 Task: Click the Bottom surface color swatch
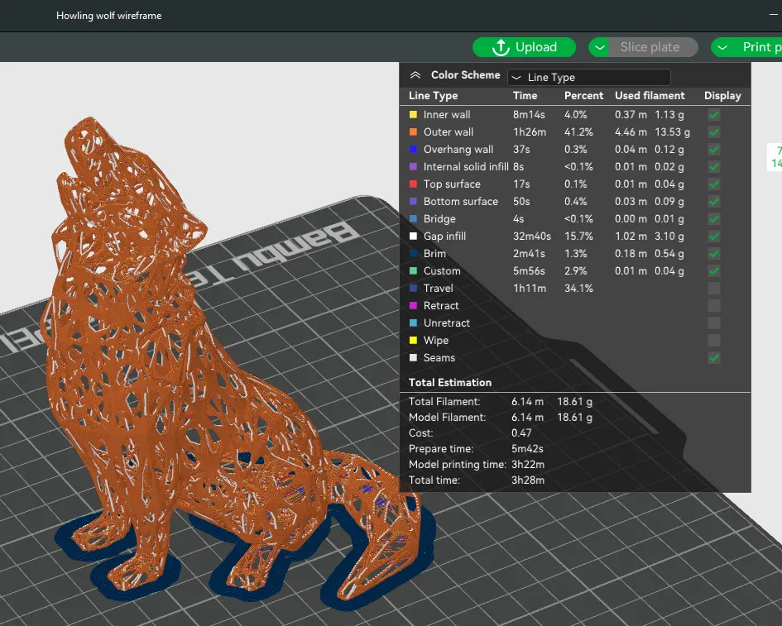coord(413,201)
